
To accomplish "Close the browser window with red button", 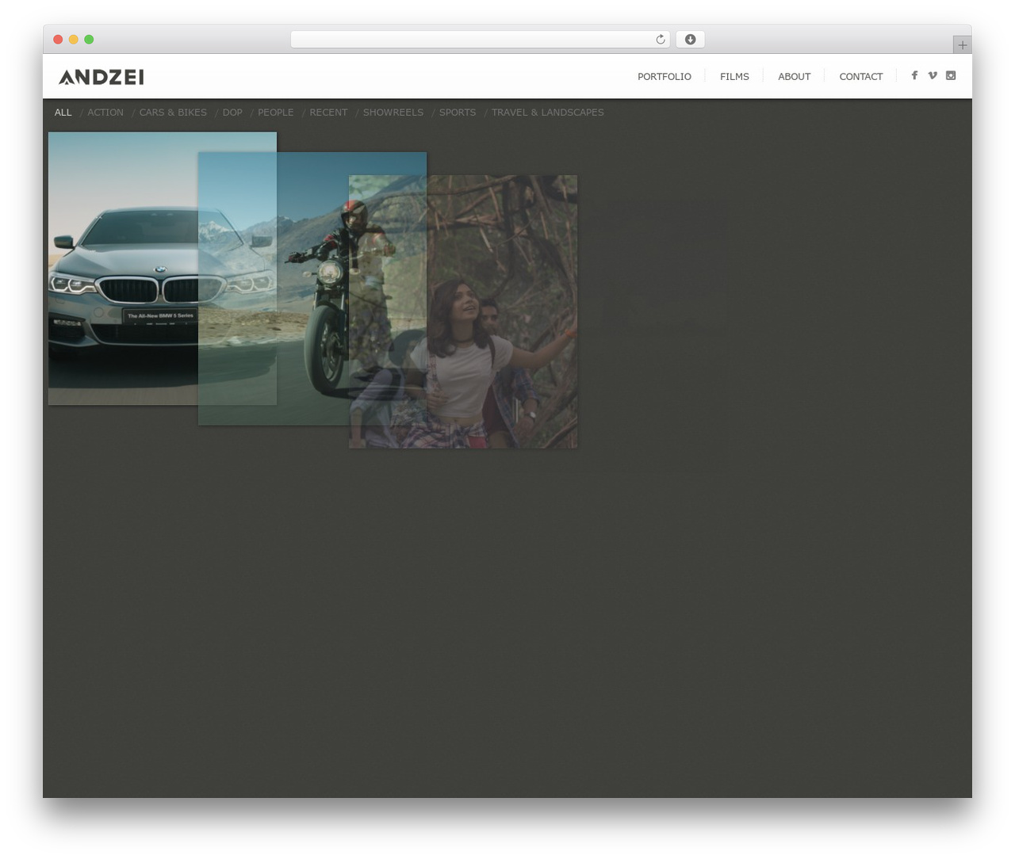I will pyautogui.click(x=58, y=40).
